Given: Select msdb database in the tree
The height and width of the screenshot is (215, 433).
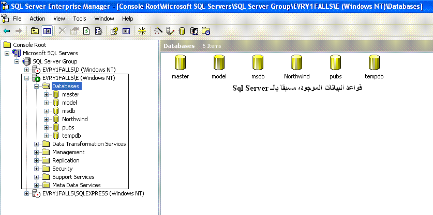Looking at the screenshot, I should 69,111.
